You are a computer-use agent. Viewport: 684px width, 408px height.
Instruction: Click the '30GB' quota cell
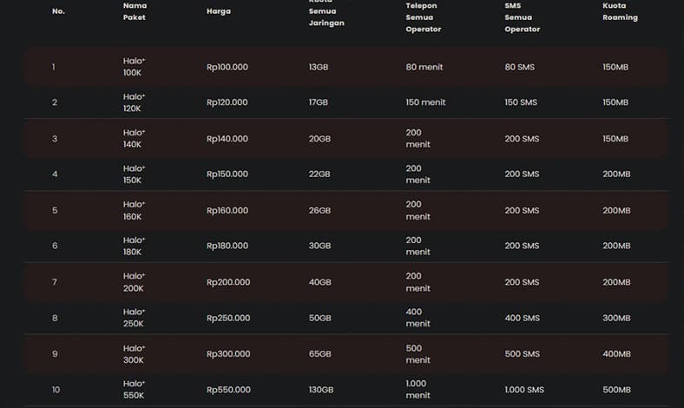(x=319, y=246)
